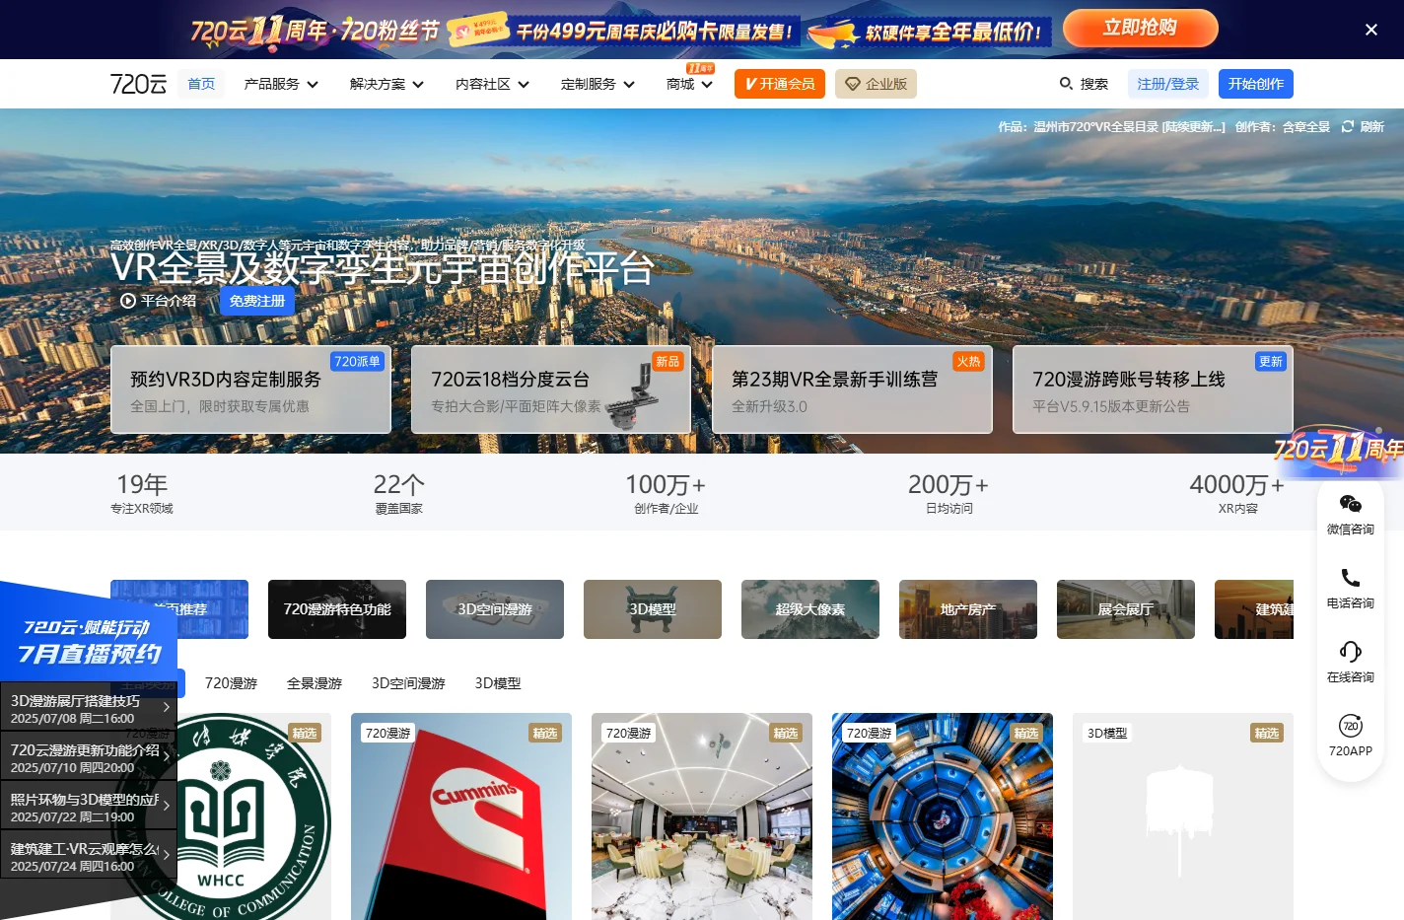
Task: Switch to 720漫游 filter tab
Action: coord(231,683)
